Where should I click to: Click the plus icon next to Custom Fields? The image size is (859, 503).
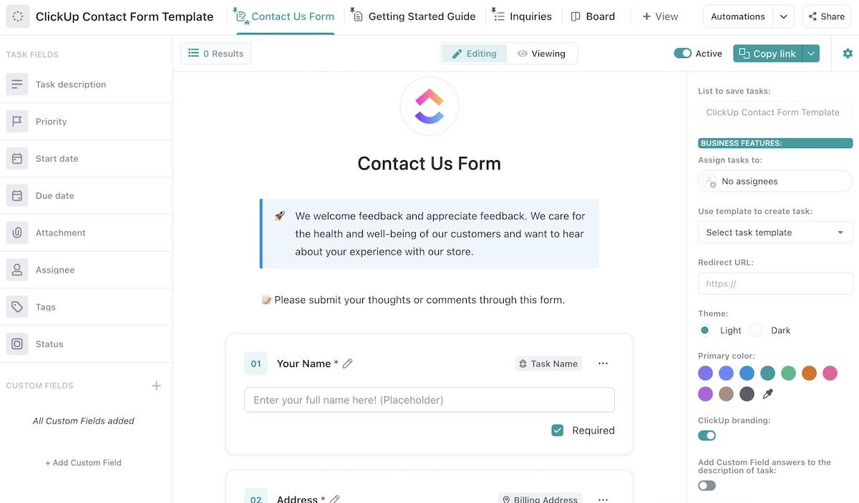click(156, 386)
